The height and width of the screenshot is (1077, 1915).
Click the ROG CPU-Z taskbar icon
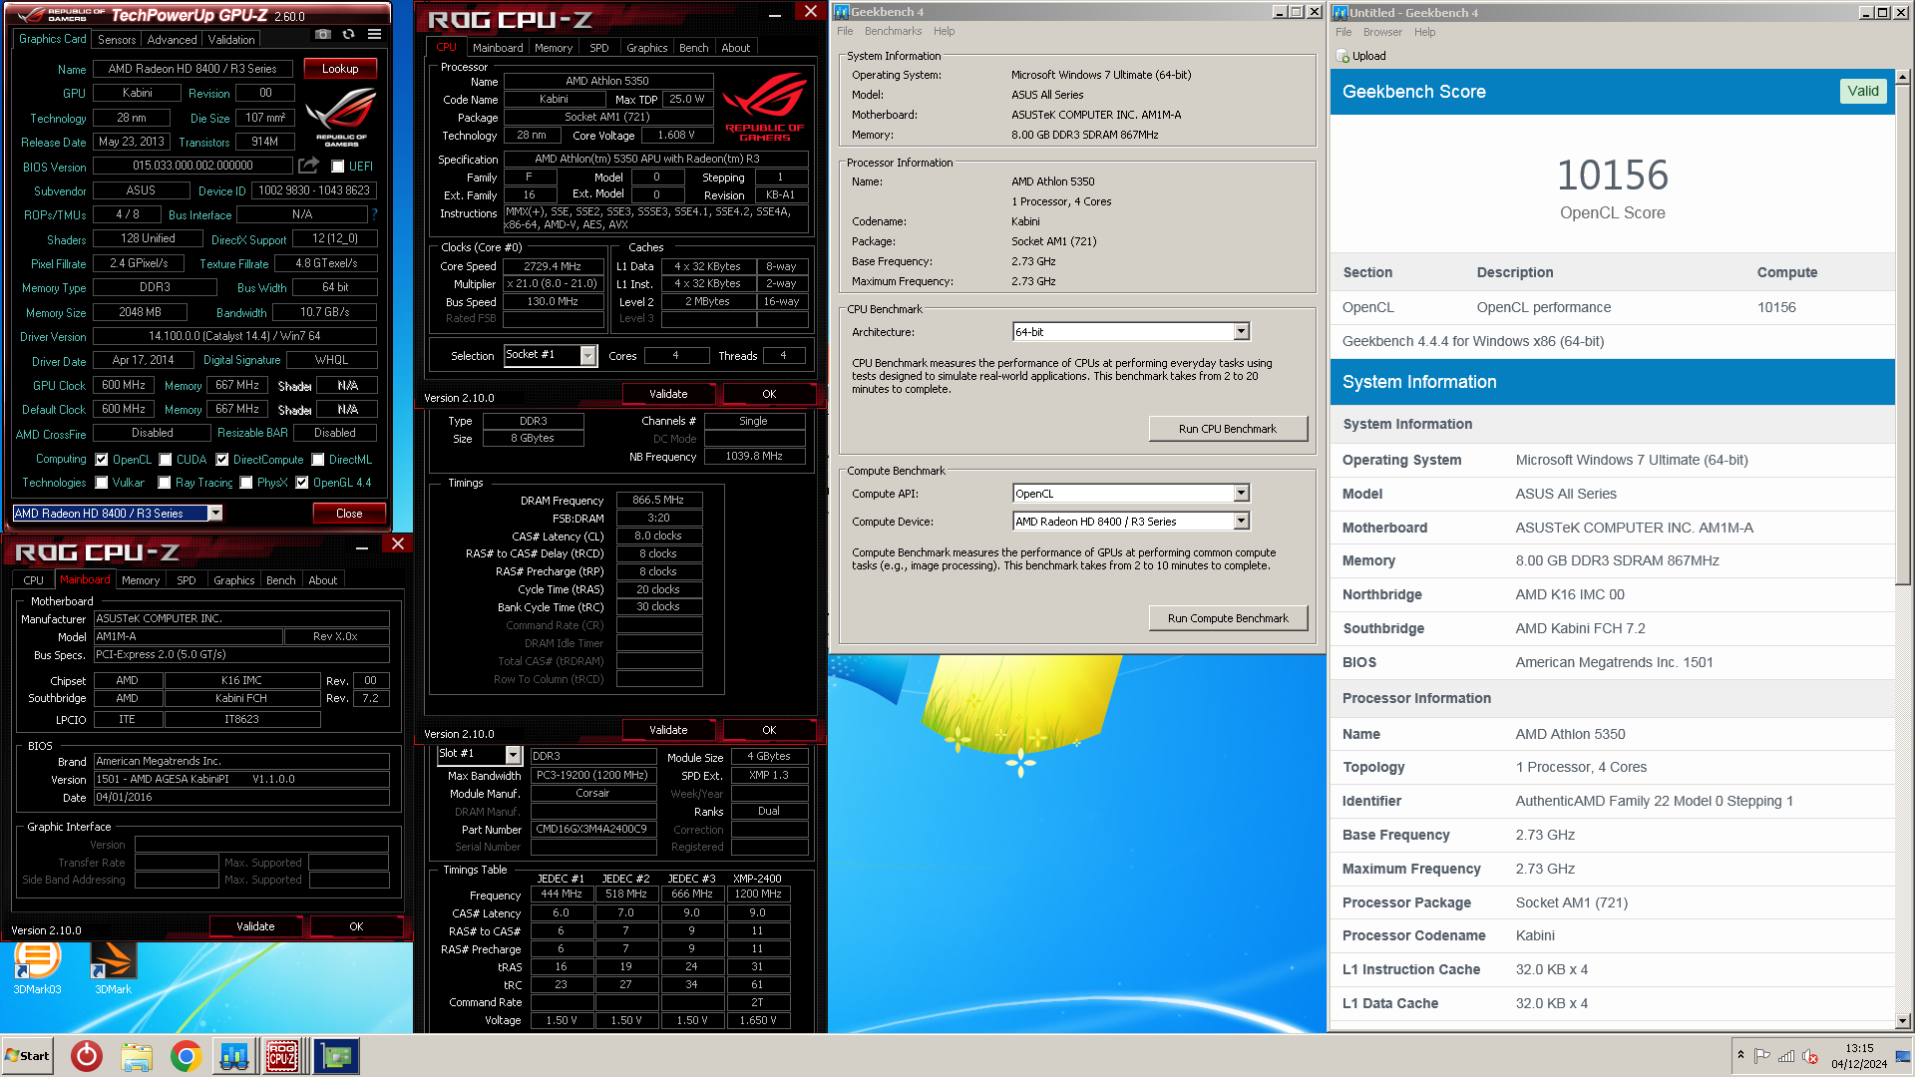click(x=282, y=1056)
